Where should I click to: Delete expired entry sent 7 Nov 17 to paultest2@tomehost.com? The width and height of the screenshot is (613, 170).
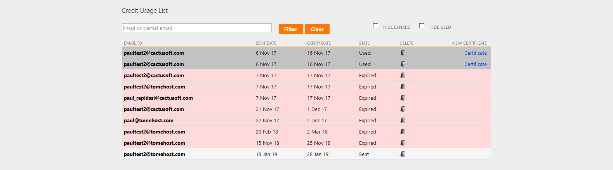coord(403,87)
